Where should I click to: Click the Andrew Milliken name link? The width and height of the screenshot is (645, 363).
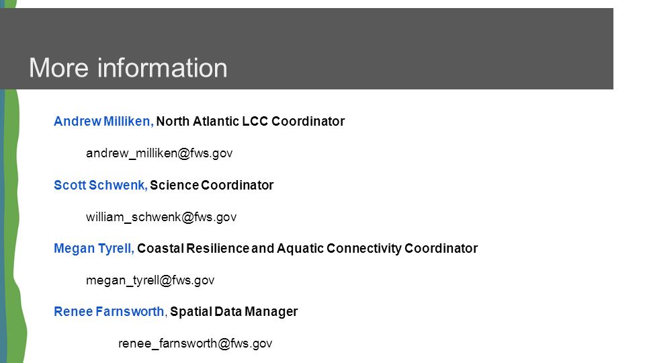[103, 122]
